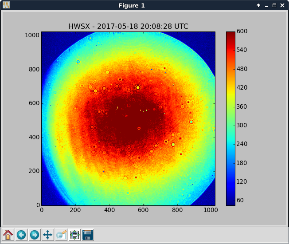Click the colorbar next to the 360 label
The width and height of the screenshot is (289, 244).
coord(230,106)
